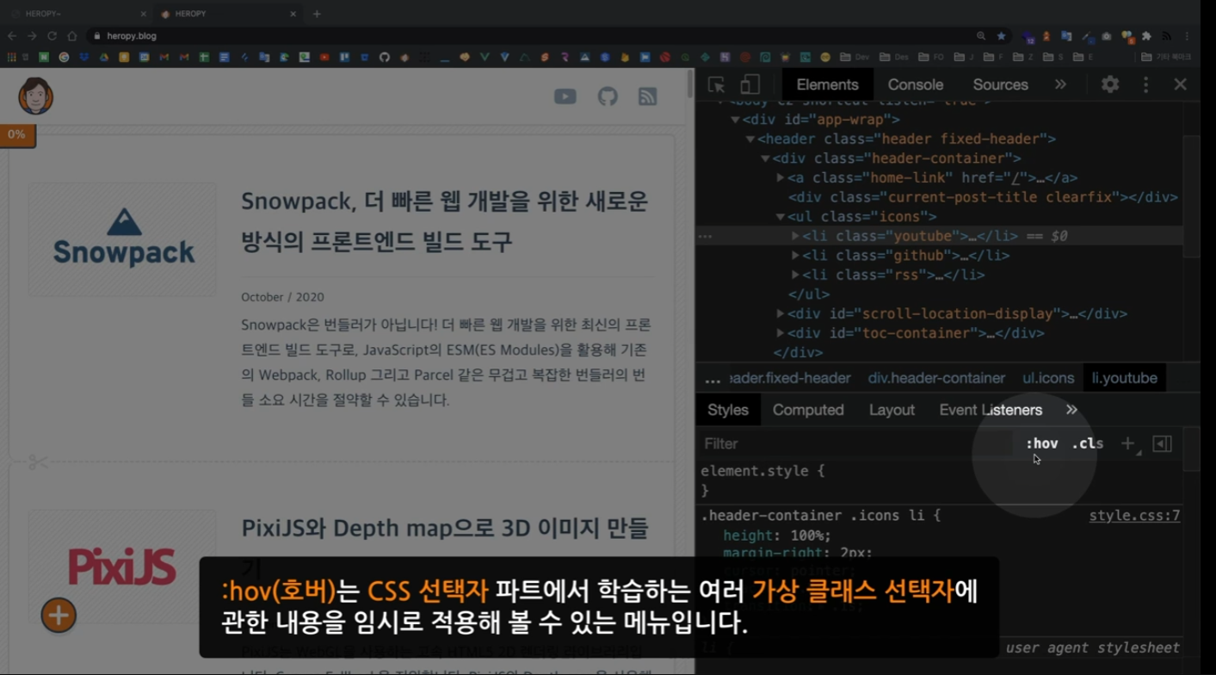Open the Chrome three-dot menu

[1187, 36]
